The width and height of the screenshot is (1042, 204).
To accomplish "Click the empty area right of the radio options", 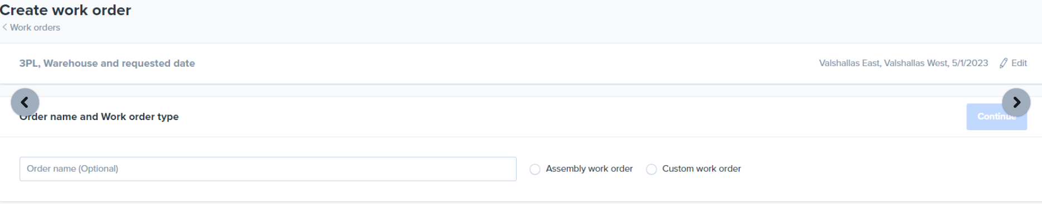I will pos(892,169).
